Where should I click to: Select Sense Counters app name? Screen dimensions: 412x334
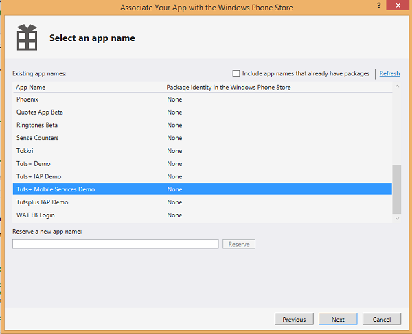pos(203,138)
